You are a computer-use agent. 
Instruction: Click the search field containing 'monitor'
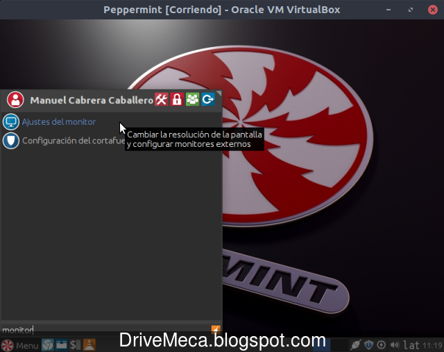[x=106, y=330]
